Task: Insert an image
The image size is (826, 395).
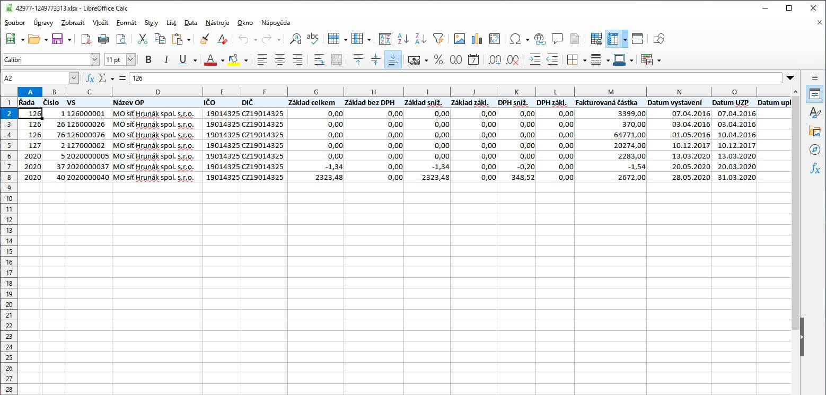Action: pyautogui.click(x=459, y=39)
